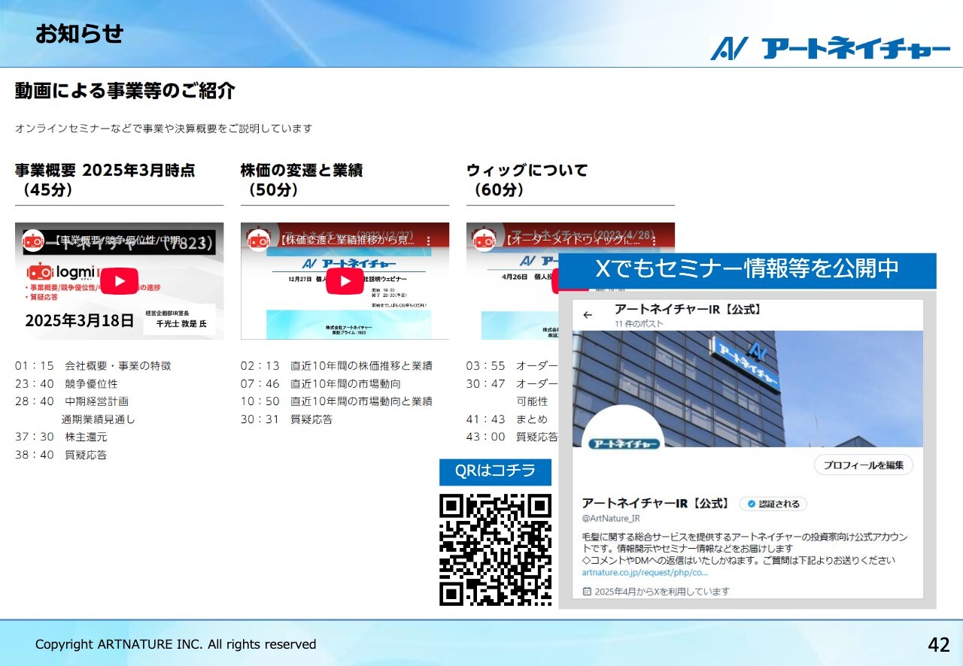Click the 02:13 直近10年間の株価推移と業績 entry
This screenshot has height=666, width=963.
(x=336, y=366)
